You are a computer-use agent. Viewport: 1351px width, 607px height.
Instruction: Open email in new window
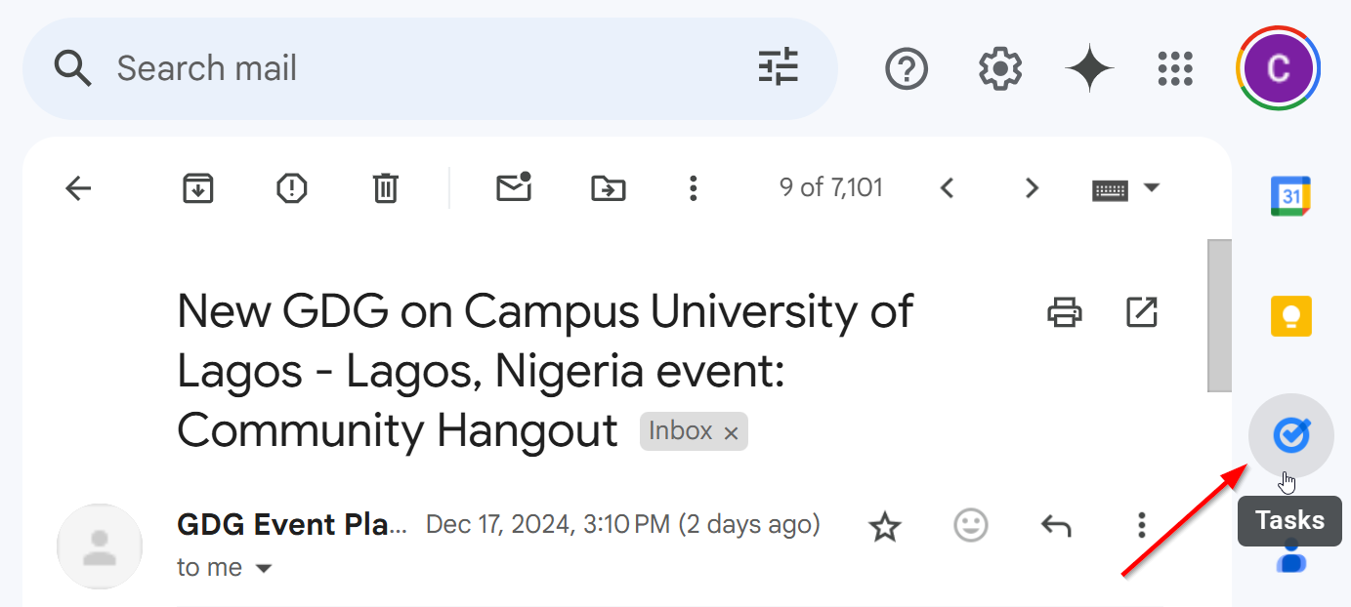point(1141,312)
